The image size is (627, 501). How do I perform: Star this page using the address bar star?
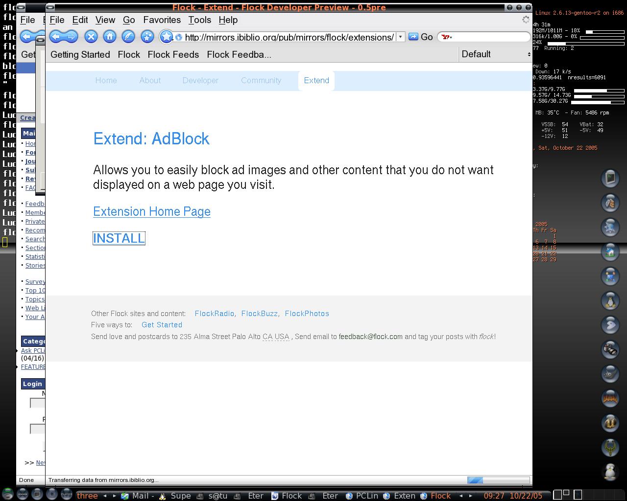(167, 37)
